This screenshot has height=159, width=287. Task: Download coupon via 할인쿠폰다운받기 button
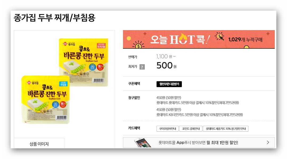[x=169, y=84]
